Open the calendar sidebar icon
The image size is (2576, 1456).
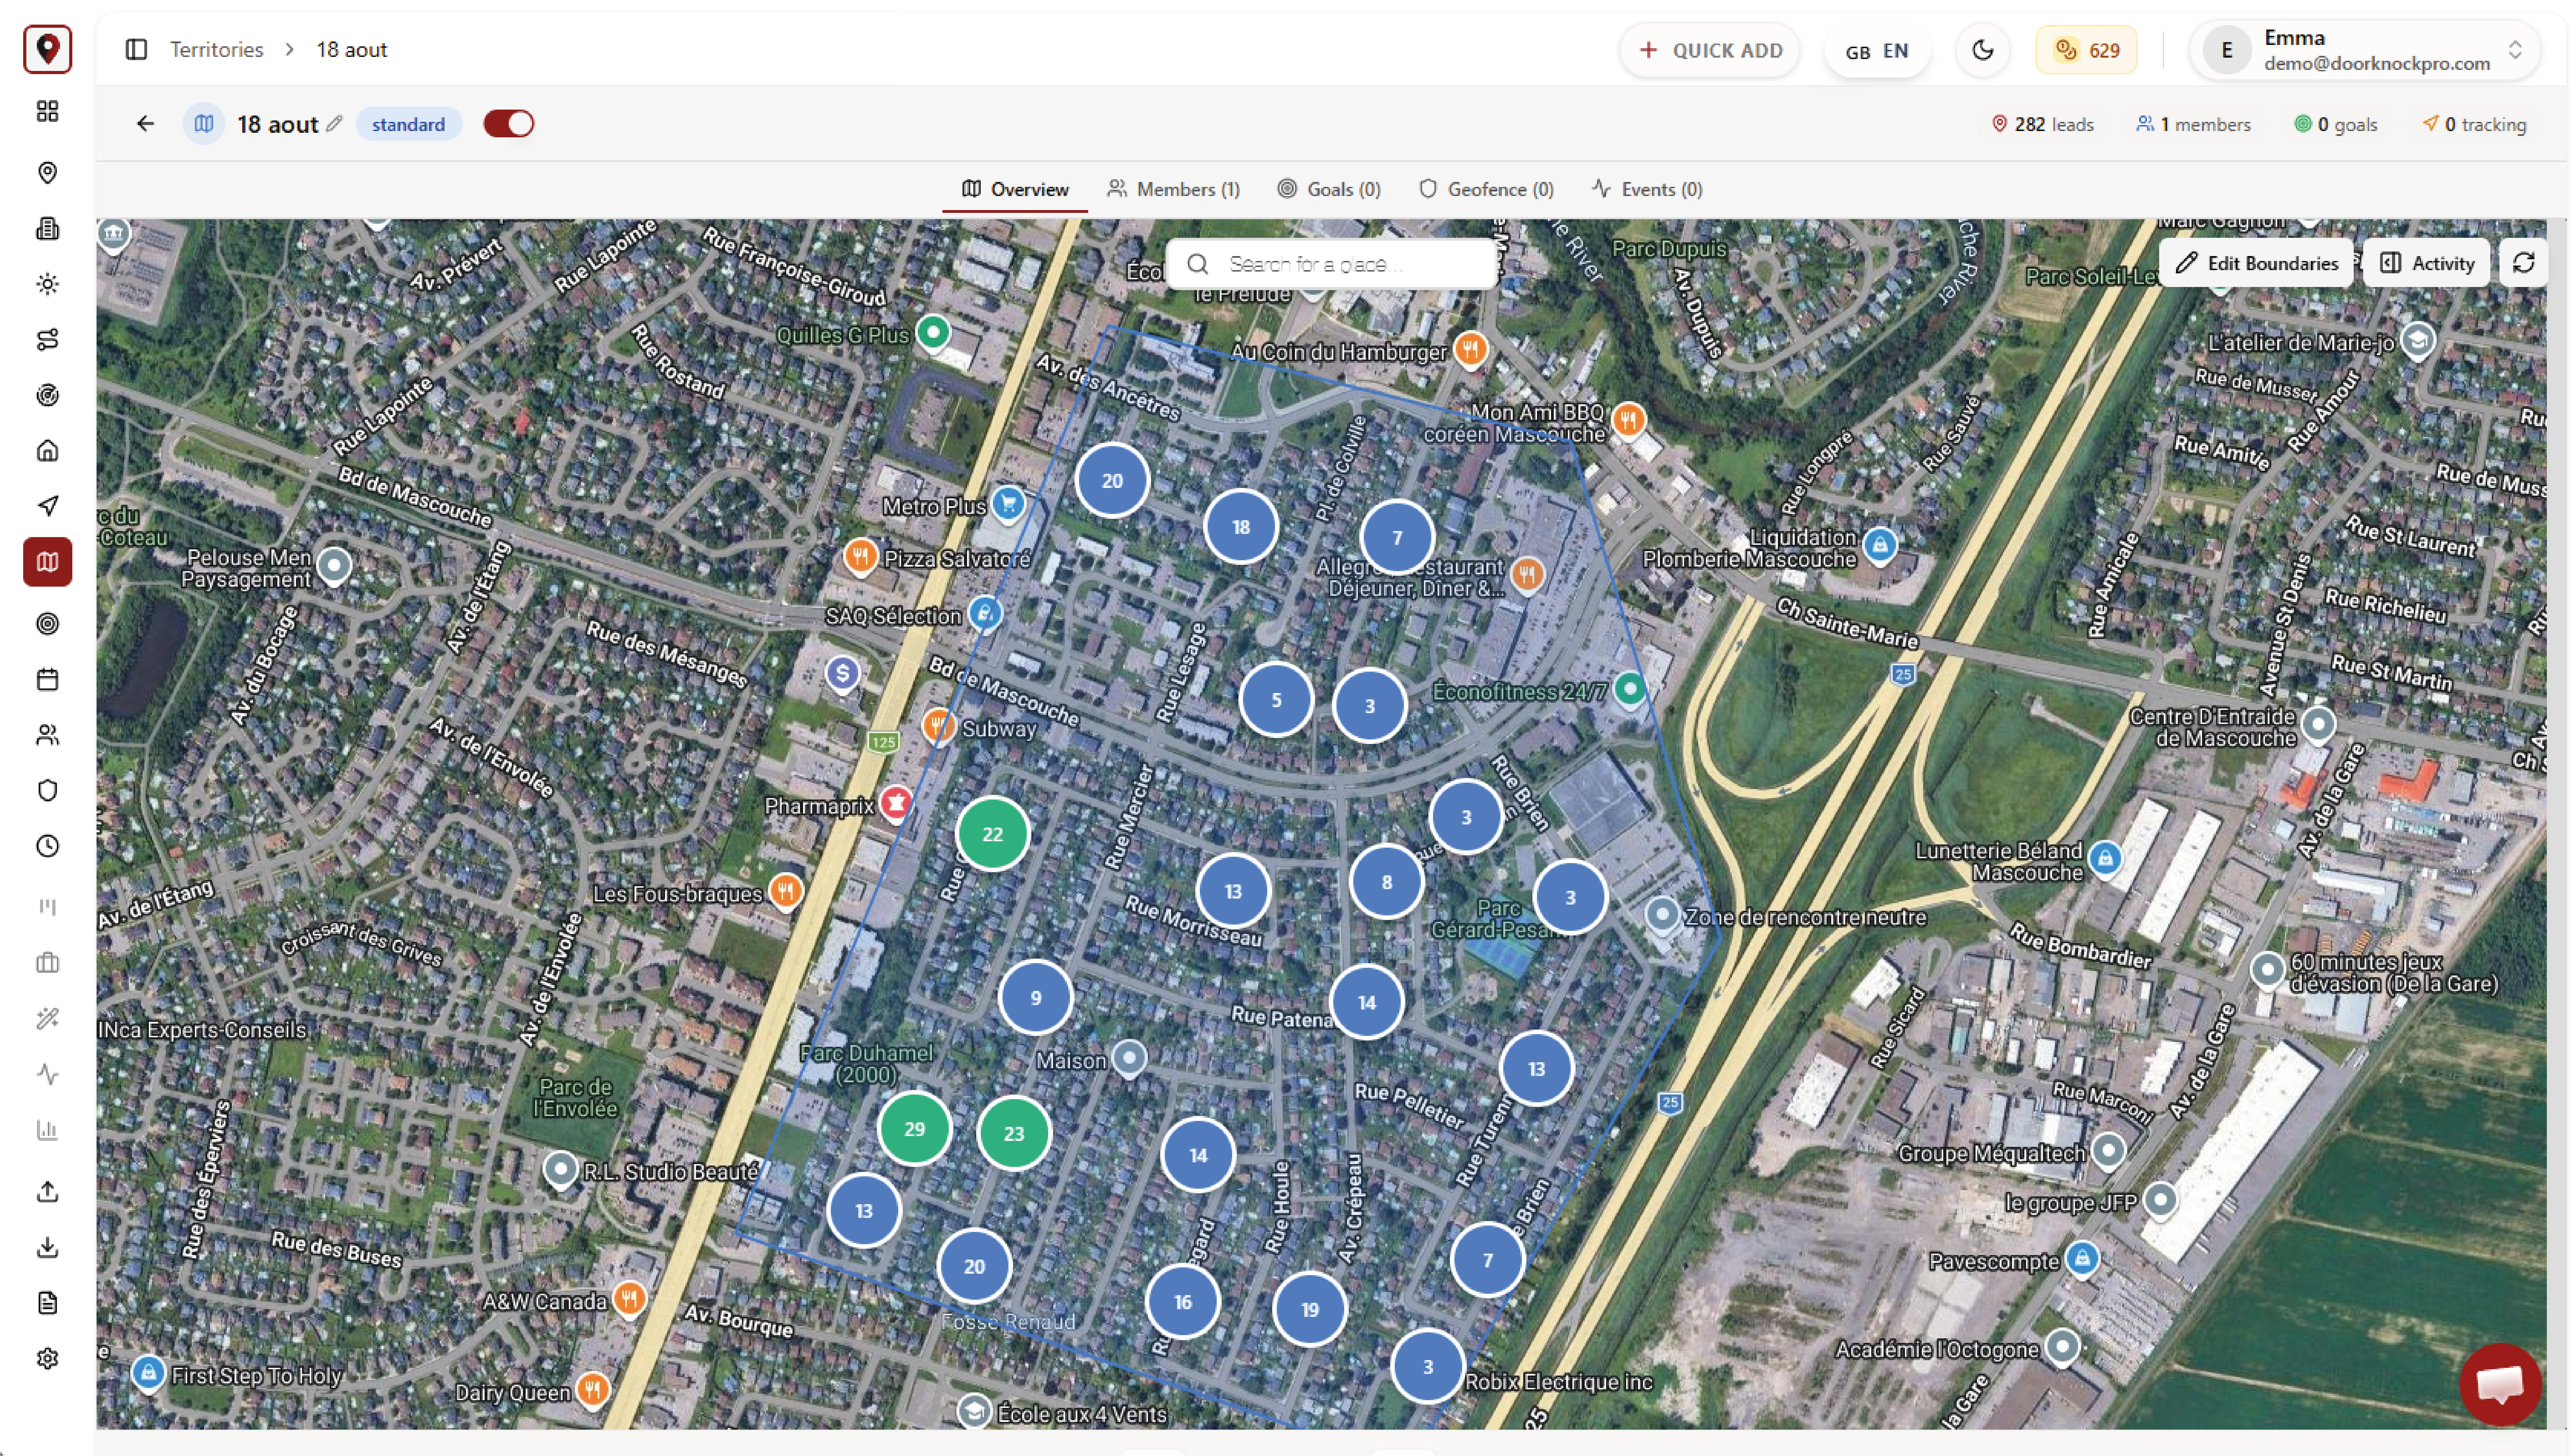point(47,679)
